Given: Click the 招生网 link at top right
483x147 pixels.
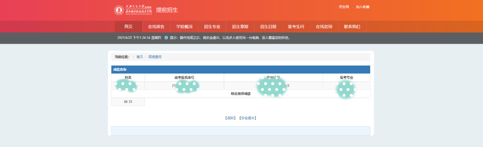Looking at the screenshot, I should (344, 7).
